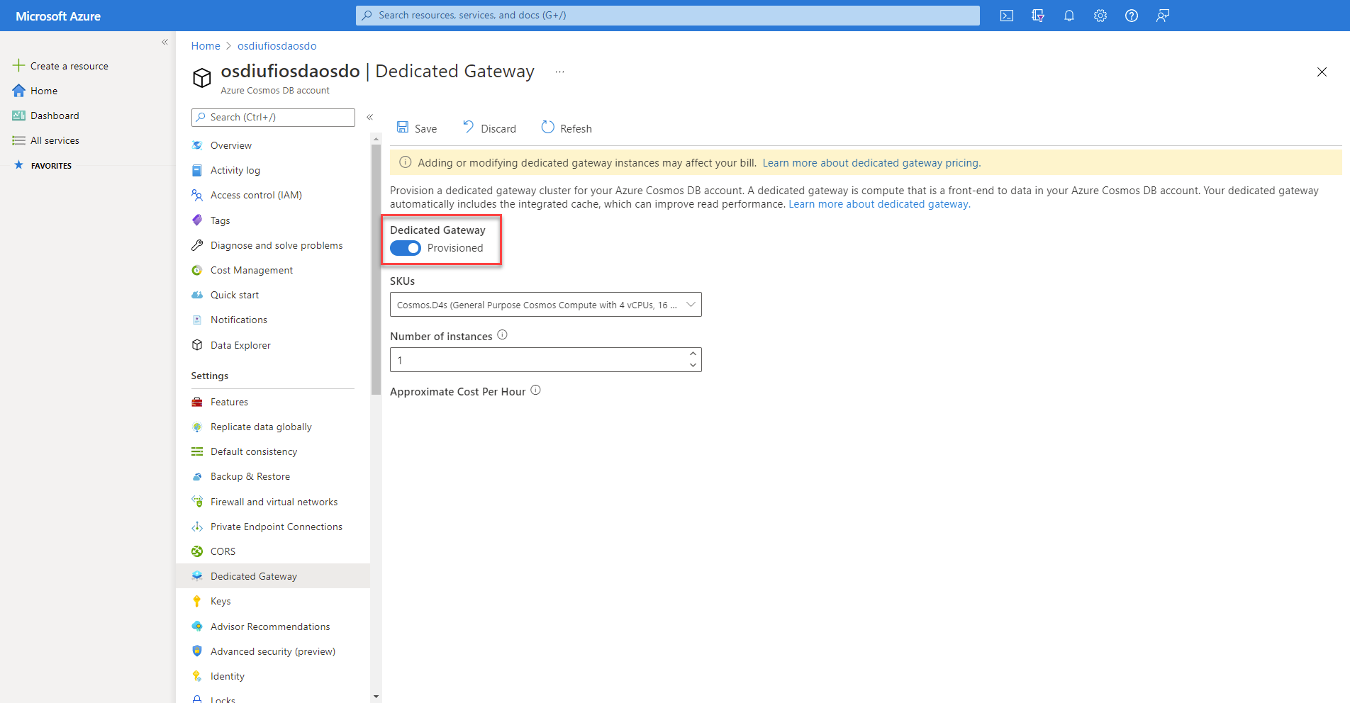Image resolution: width=1350 pixels, height=703 pixels.
Task: Increase the Number of instances value
Action: click(693, 354)
